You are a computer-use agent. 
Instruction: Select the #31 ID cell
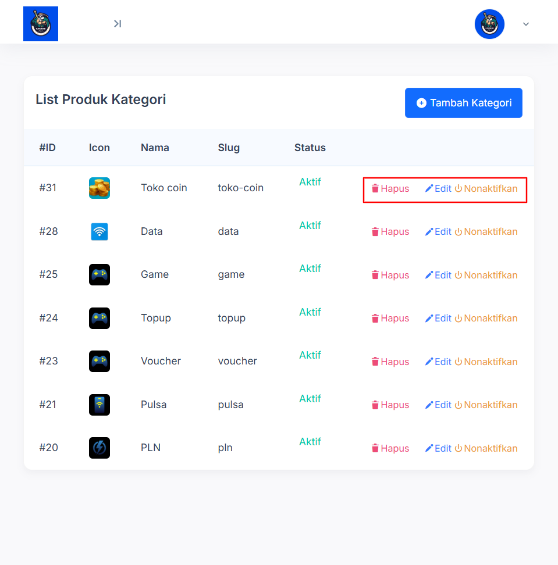point(48,188)
